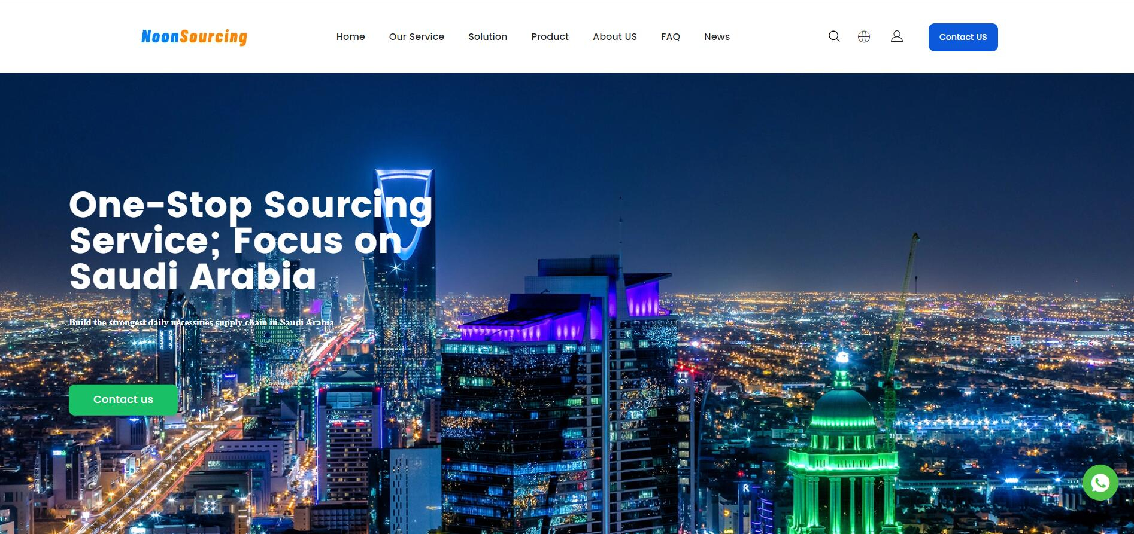Open the Product menu
This screenshot has width=1134, height=534.
tap(550, 36)
